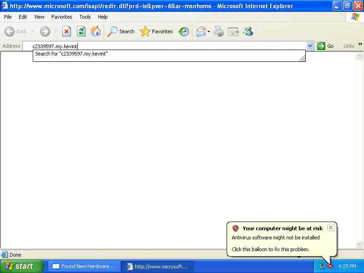
Task: Stop page loading with red X icon
Action: pyautogui.click(x=66, y=31)
